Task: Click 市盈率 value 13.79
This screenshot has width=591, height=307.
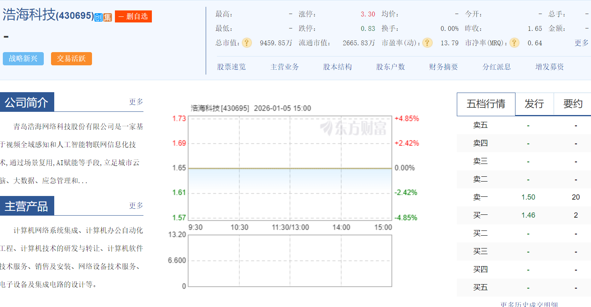Action: coord(450,43)
